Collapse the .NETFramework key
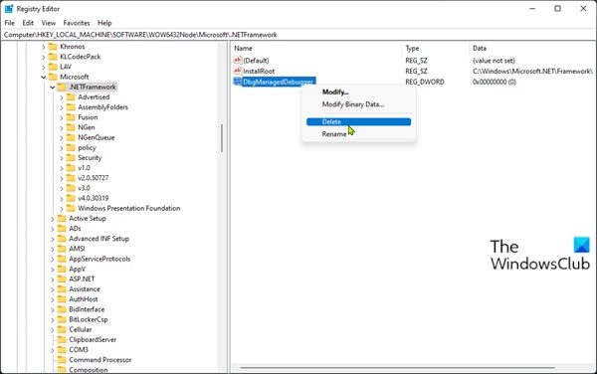Viewport: 597px width, 374px height. point(53,88)
